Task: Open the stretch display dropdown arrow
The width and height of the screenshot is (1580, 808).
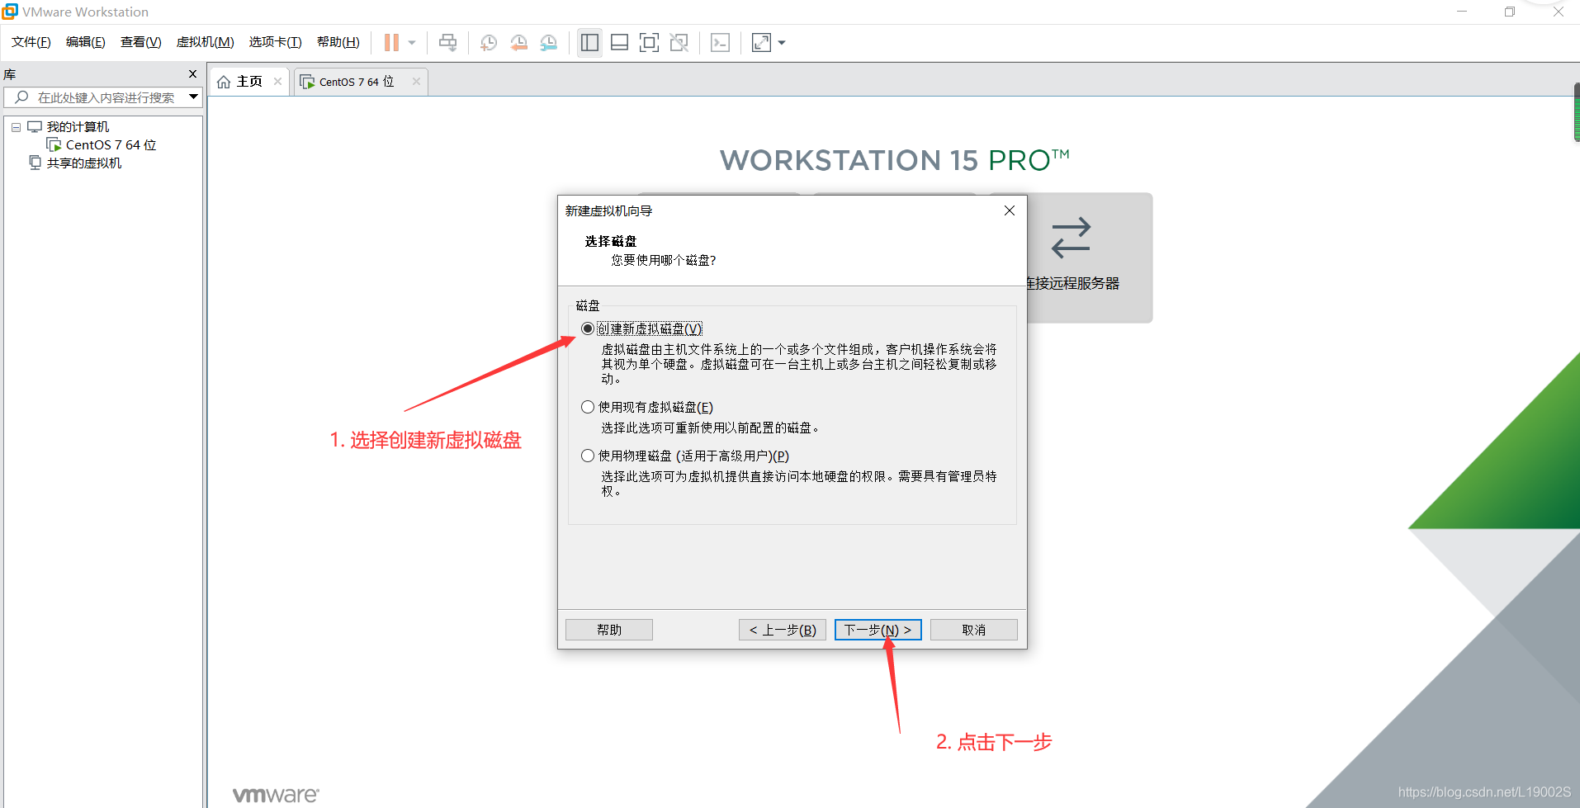Action: pos(782,42)
